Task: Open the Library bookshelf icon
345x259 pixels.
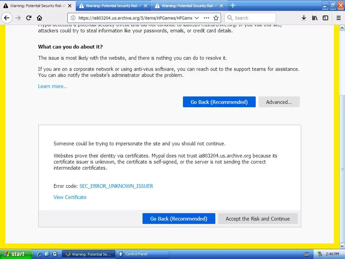Action: point(315,18)
